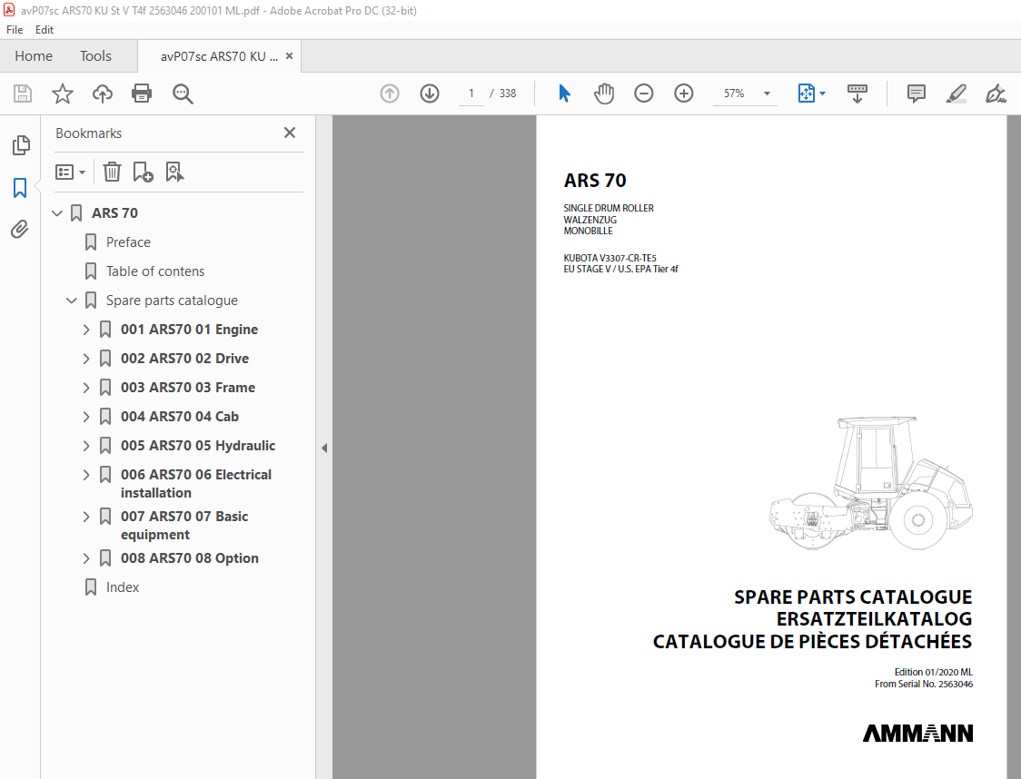Select 006 ARS70 06 Electrical installation bookmark
The image size is (1021, 779).
click(x=195, y=484)
